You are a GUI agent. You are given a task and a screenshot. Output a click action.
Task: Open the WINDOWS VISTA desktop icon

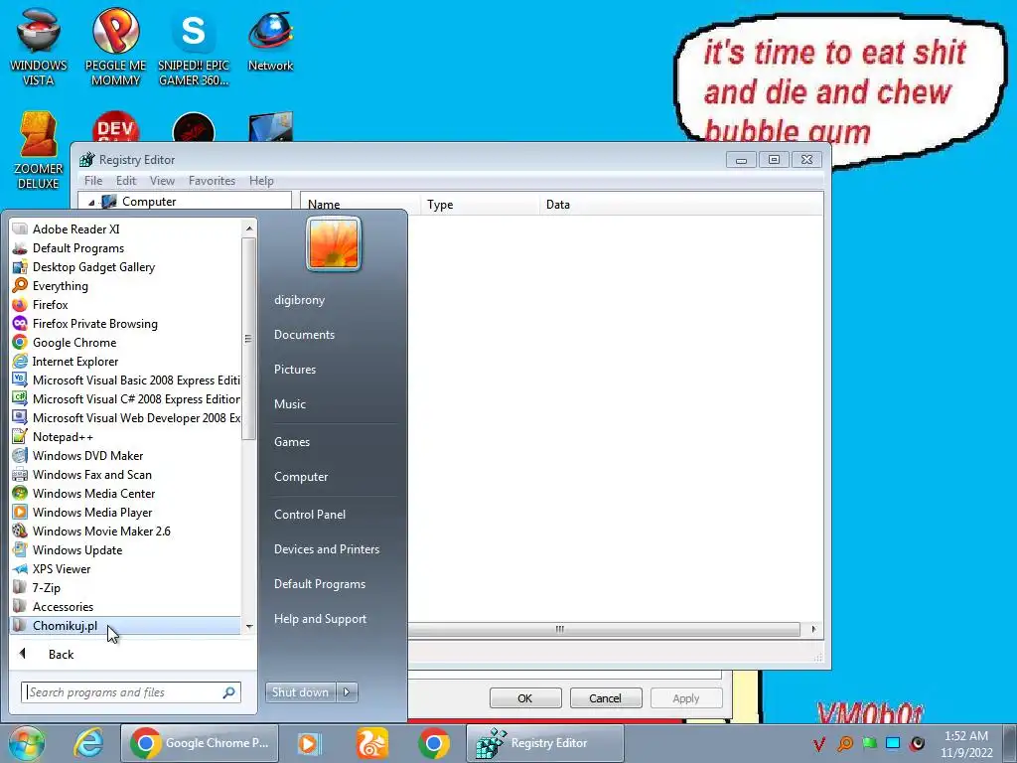[39, 46]
